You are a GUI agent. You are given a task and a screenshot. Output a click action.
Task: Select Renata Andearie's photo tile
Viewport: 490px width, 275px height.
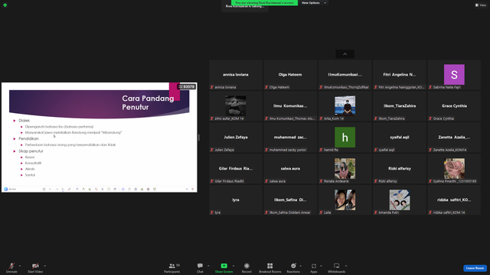click(345, 168)
